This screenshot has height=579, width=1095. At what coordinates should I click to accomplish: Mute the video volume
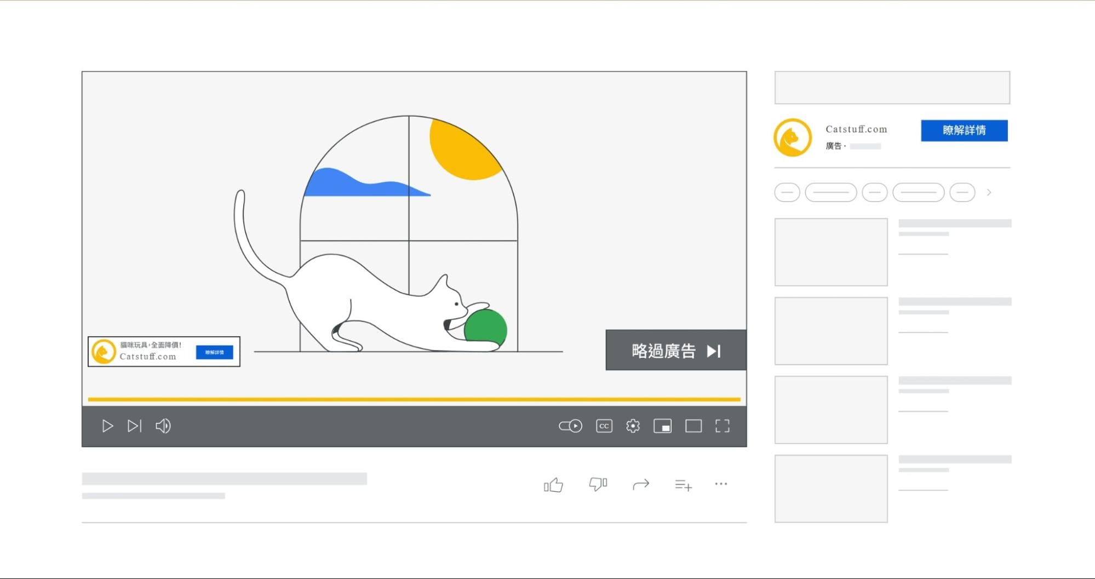(x=163, y=426)
